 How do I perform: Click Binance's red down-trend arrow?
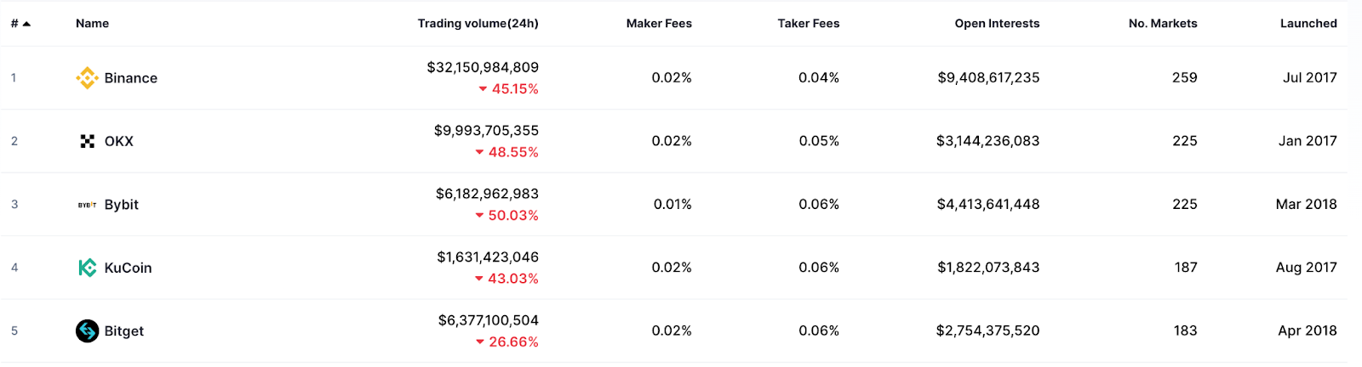point(483,89)
